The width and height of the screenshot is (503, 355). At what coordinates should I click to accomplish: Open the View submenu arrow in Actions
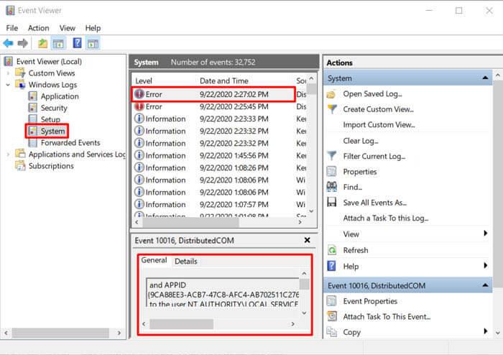[485, 233]
